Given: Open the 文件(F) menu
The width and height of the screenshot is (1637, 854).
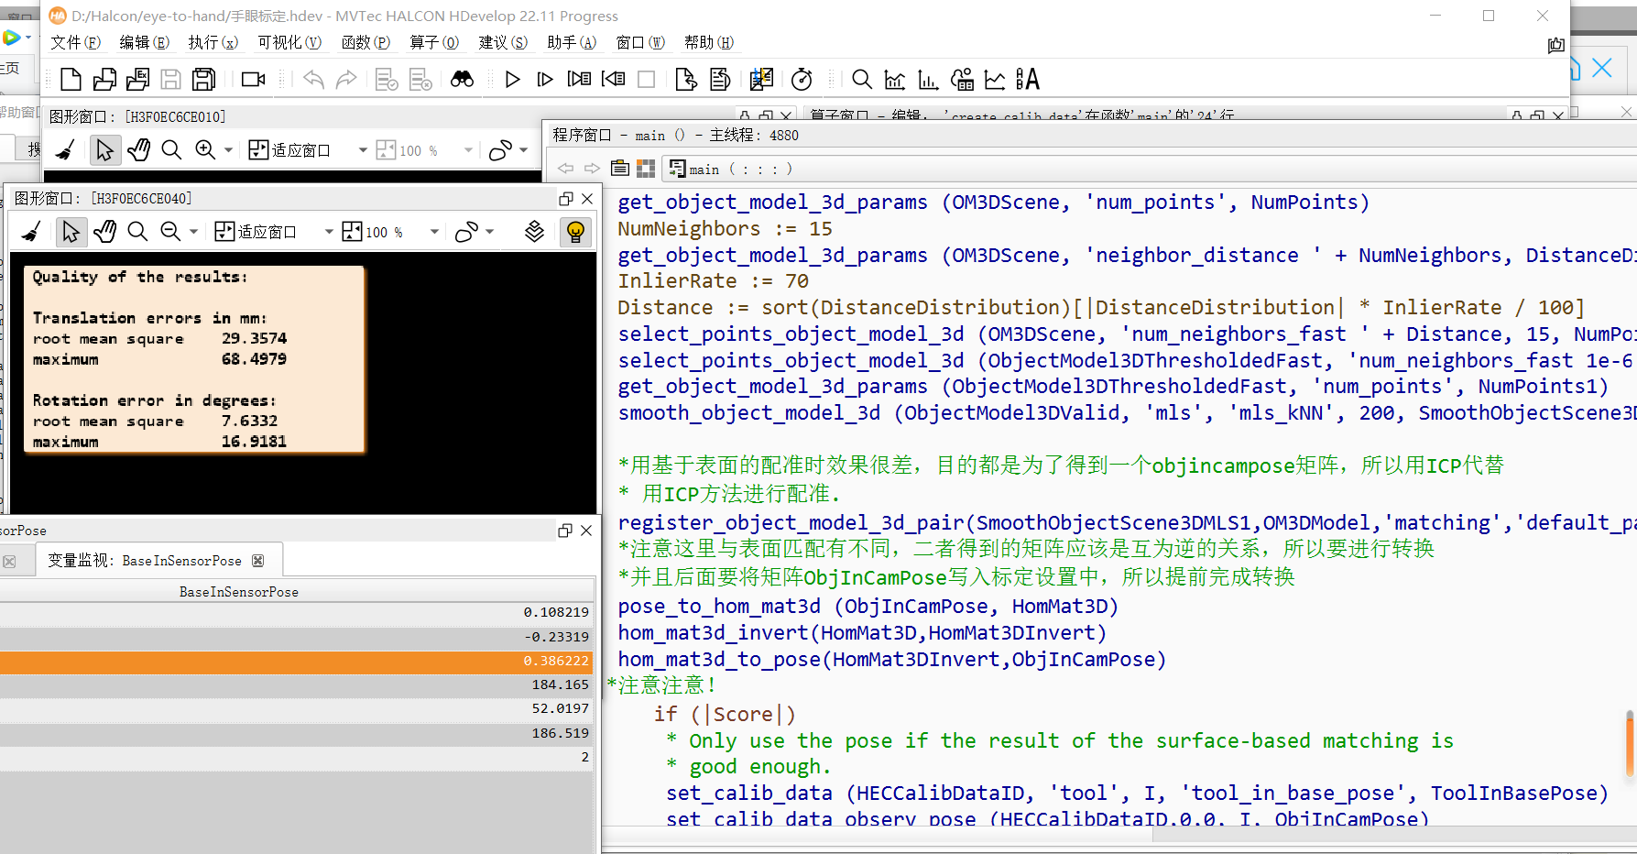Looking at the screenshot, I should point(75,42).
